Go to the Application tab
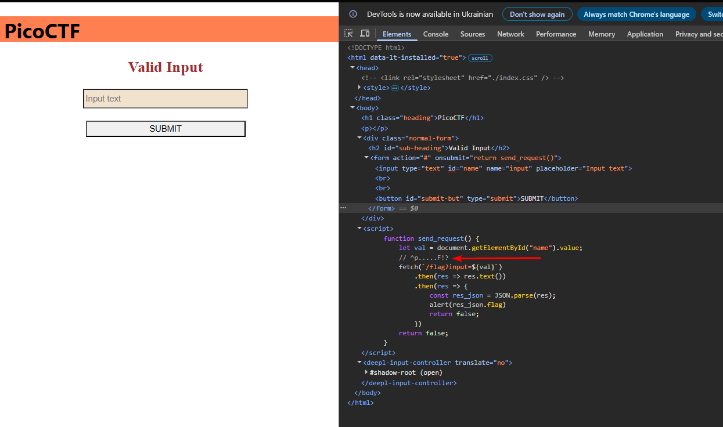 click(x=645, y=34)
